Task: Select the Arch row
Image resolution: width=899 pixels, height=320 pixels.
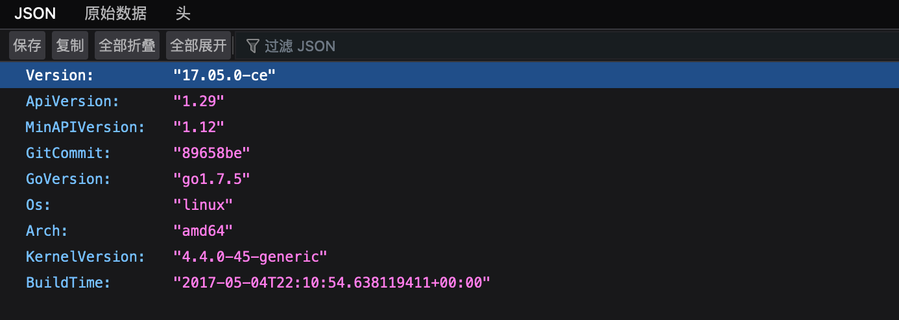Action: 449,231
